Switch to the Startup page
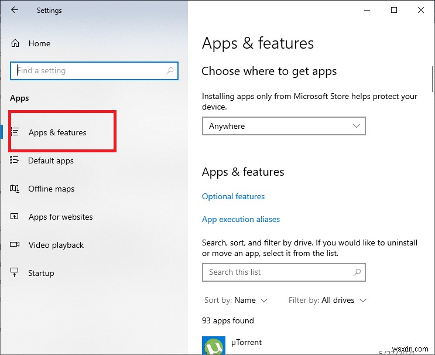Image resolution: width=435 pixels, height=355 pixels. (41, 273)
